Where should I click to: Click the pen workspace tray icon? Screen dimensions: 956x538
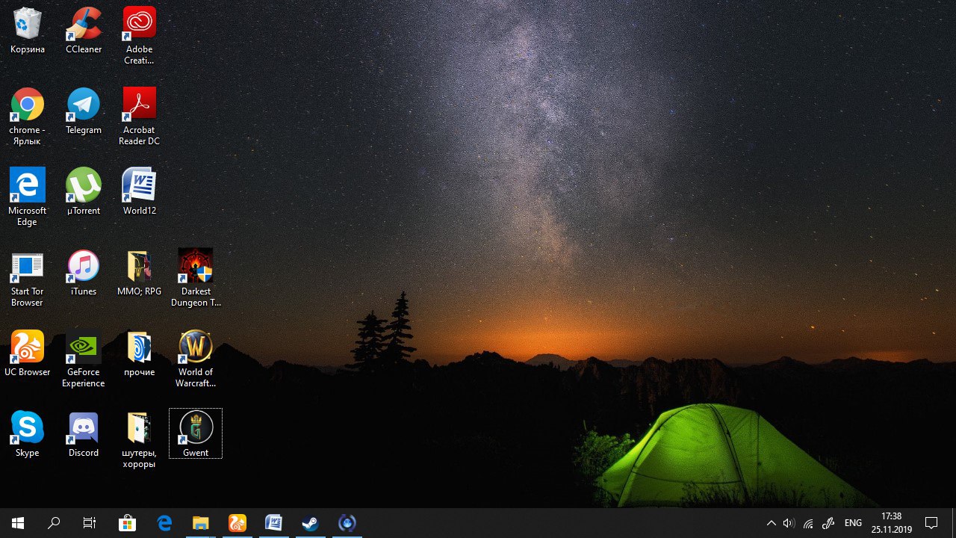click(828, 523)
